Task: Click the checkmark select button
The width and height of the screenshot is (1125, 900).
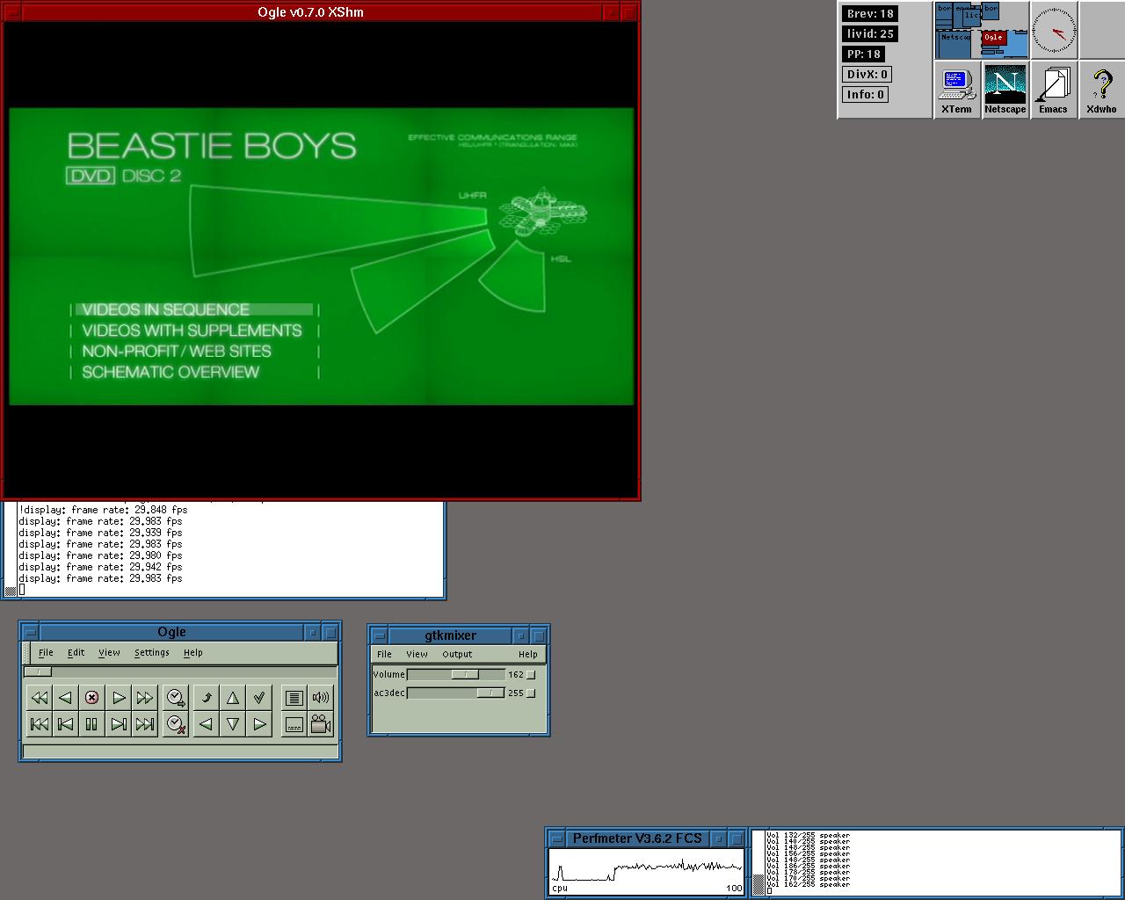Action: click(259, 698)
